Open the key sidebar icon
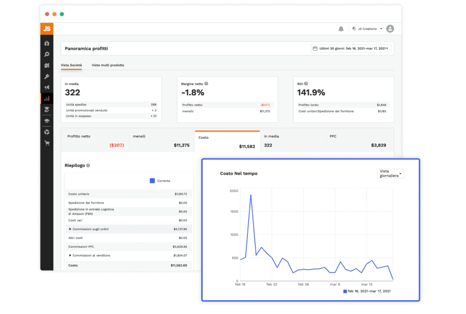Screen dimensions: 466x314 point(47,76)
